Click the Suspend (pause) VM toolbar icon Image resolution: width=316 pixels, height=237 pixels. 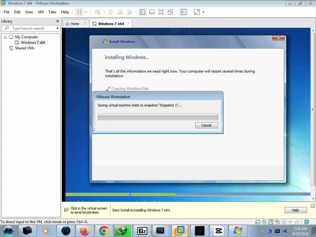(79, 12)
